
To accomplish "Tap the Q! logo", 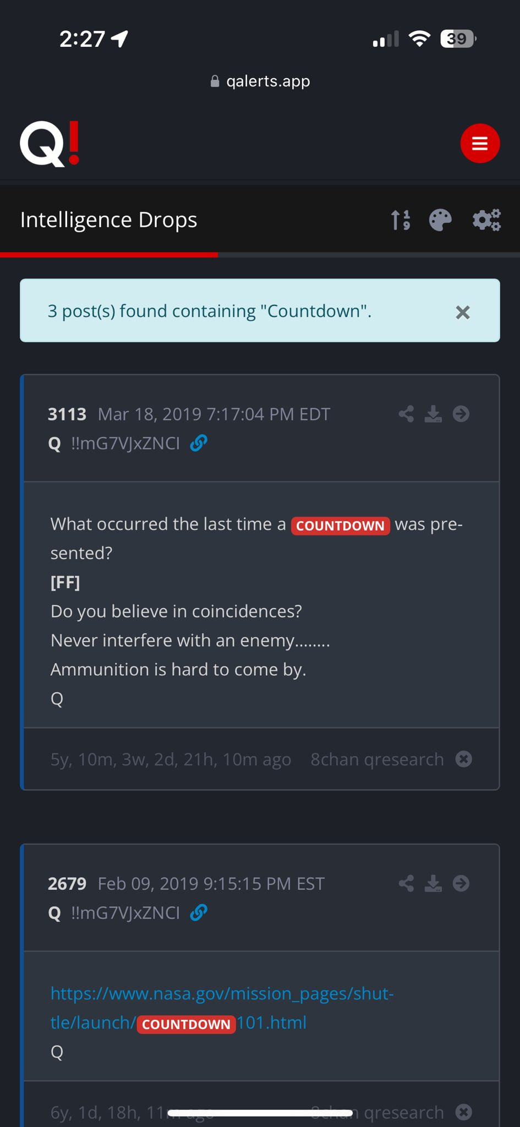I will tap(50, 144).
